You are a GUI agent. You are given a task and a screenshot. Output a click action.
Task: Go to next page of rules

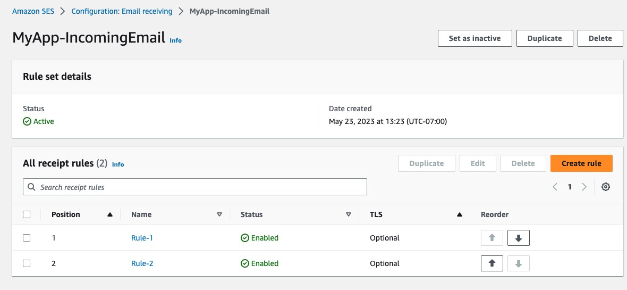[584, 187]
